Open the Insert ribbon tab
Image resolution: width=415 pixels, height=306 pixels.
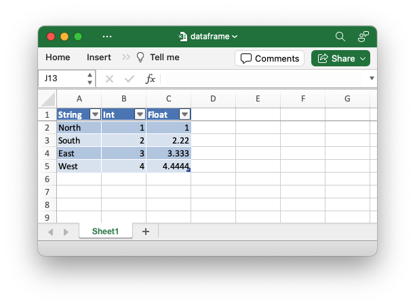pos(99,58)
